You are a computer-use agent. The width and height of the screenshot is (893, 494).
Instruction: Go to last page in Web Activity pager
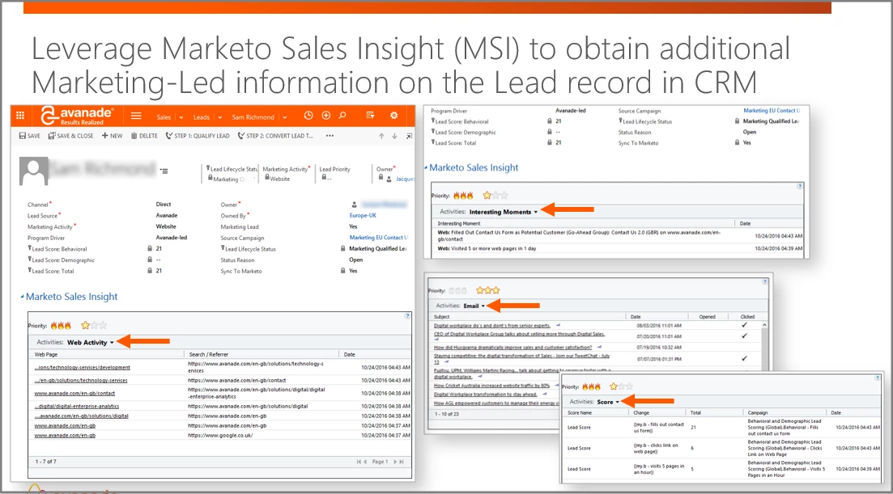[402, 462]
